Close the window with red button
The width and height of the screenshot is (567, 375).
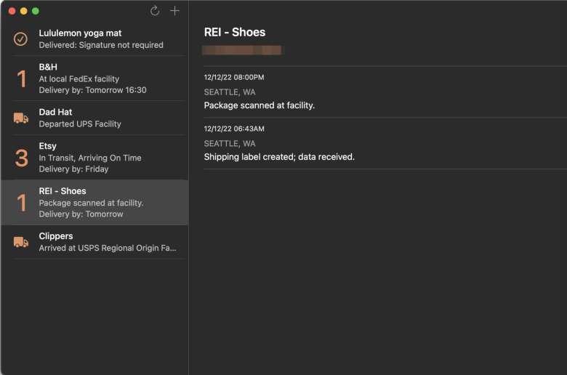12,11
